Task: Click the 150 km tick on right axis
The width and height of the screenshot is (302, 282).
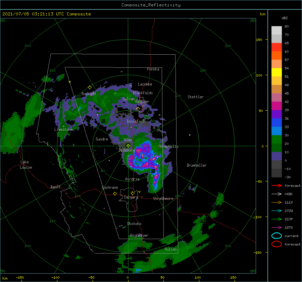Action: point(259,40)
